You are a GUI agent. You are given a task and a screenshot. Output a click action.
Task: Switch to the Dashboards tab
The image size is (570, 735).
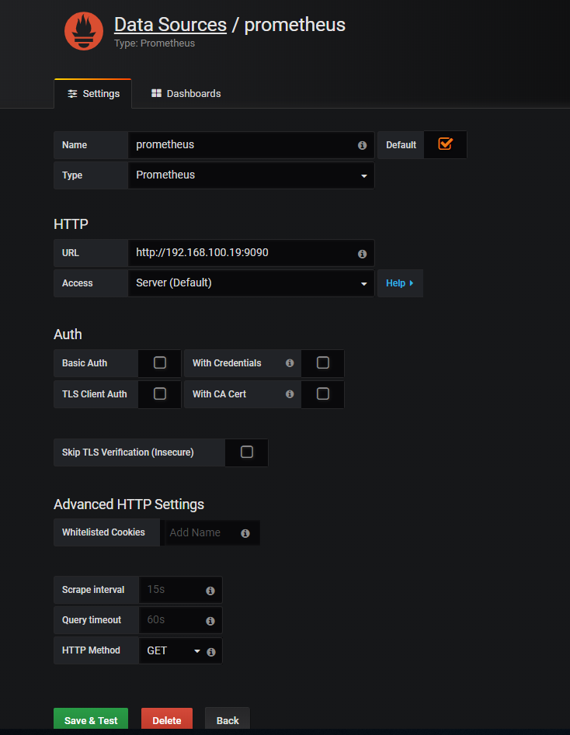pos(186,93)
